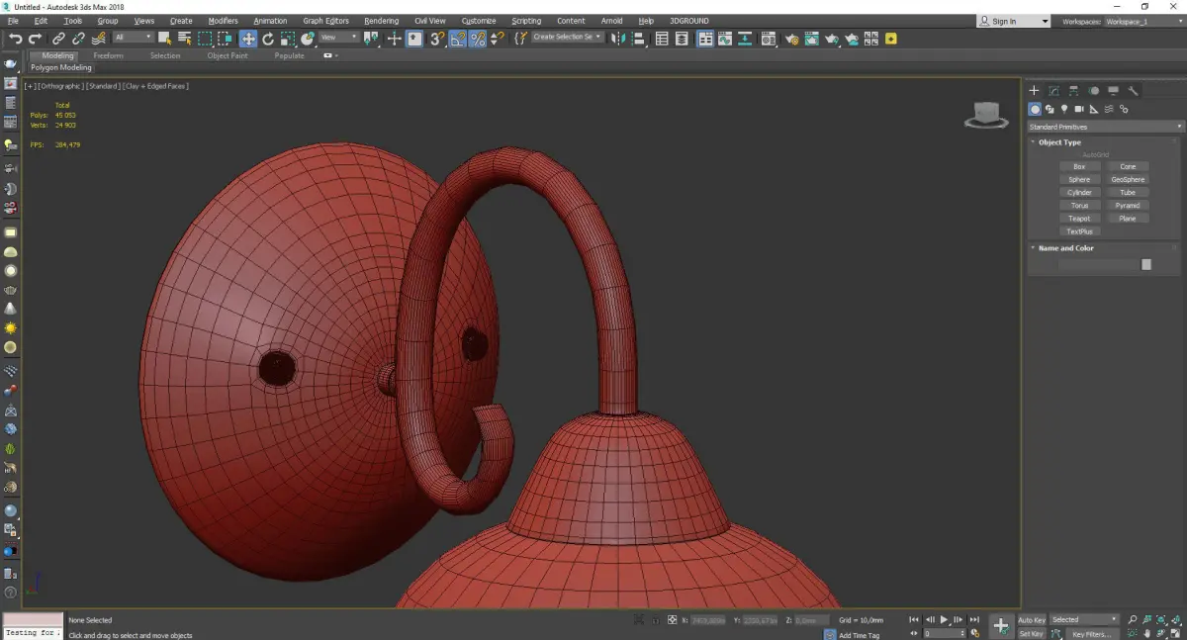The width and height of the screenshot is (1187, 640).
Task: Click the GeoSphere primitive button
Action: tap(1128, 180)
